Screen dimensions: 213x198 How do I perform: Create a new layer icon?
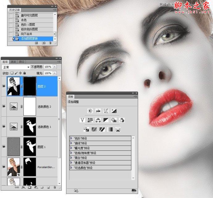coord(48,187)
